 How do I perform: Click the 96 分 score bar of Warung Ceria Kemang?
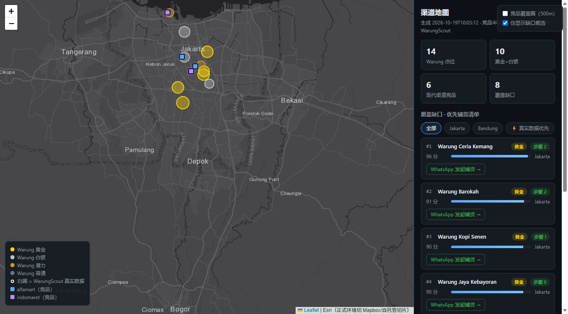coord(491,156)
